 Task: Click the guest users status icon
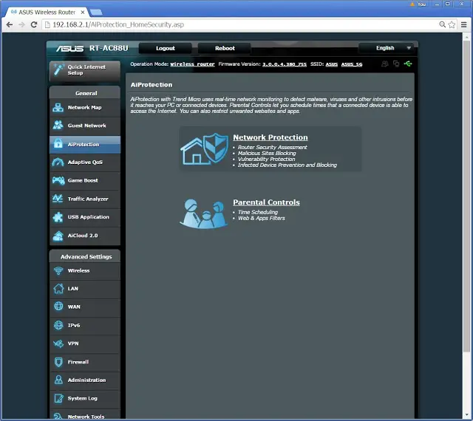[x=384, y=64]
